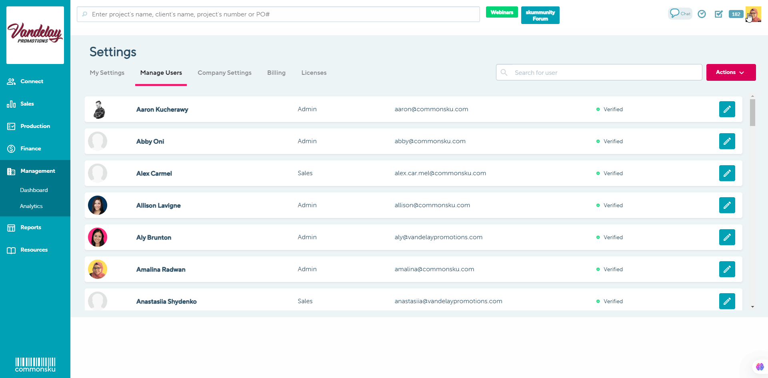Open user profile avatar menu
This screenshot has width=768, height=378.
coord(754,14)
